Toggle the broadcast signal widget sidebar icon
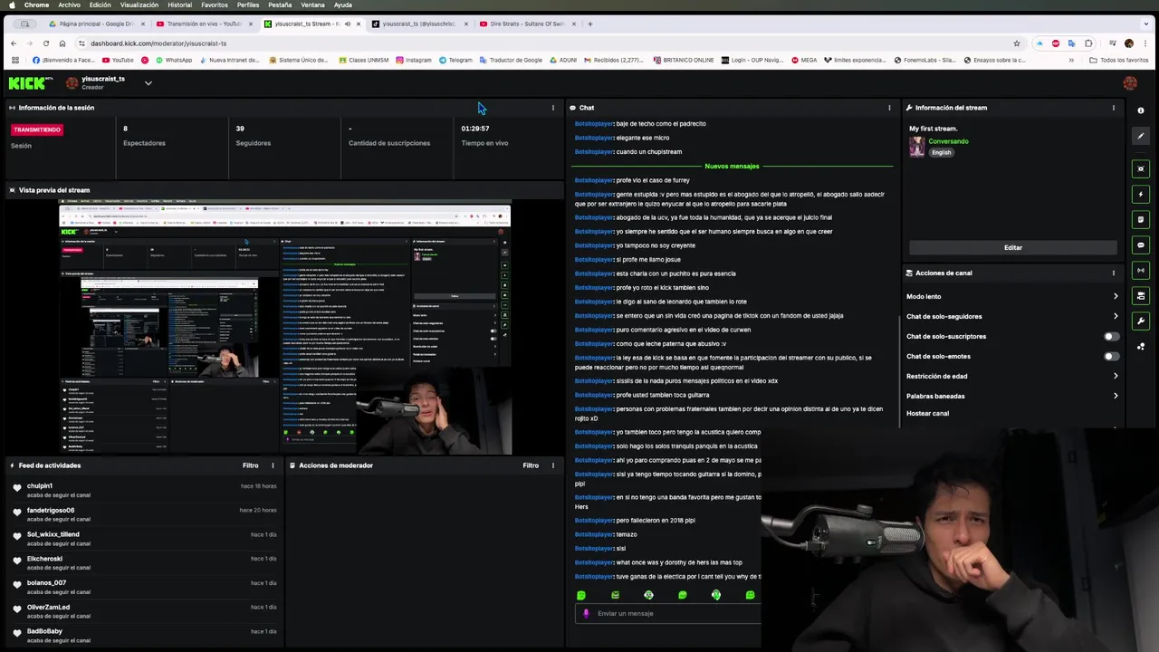Viewport: 1159px width, 652px height. click(x=1141, y=270)
